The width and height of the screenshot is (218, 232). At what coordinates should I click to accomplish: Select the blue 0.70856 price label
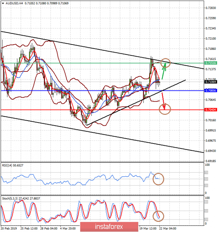pyautogui.click(x=210, y=90)
